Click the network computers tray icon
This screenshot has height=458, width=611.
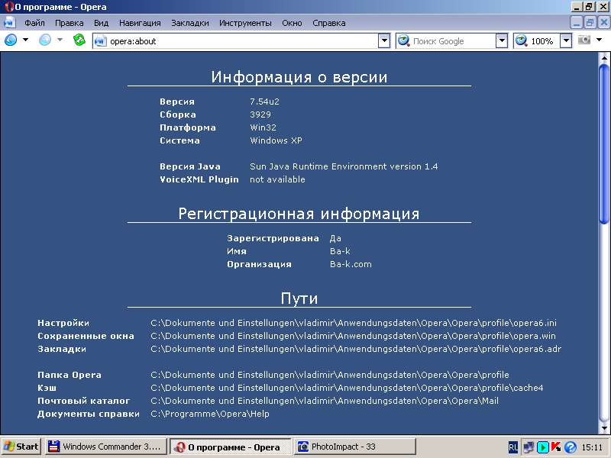click(528, 447)
